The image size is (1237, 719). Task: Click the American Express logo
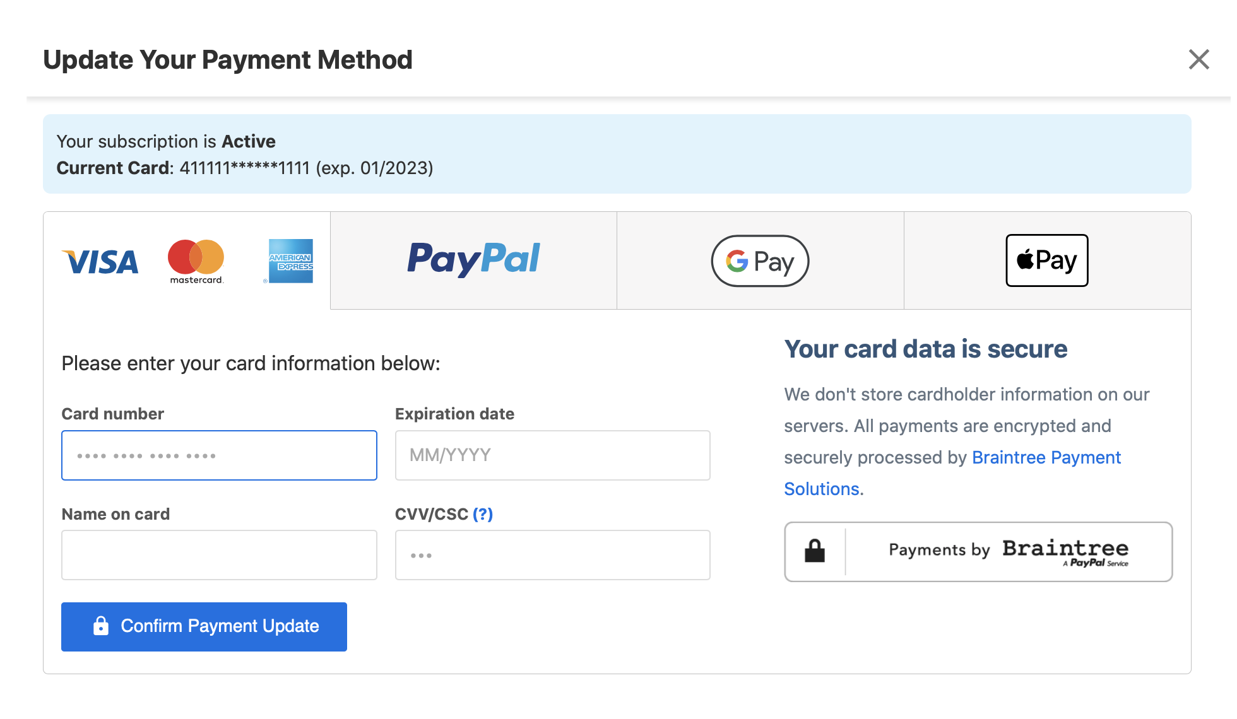pos(290,260)
